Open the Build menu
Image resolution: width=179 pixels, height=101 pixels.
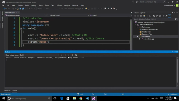click(x=27, y=5)
